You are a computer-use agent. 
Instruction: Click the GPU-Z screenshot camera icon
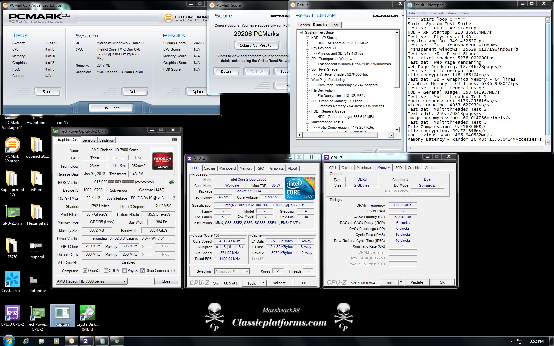pos(174,140)
